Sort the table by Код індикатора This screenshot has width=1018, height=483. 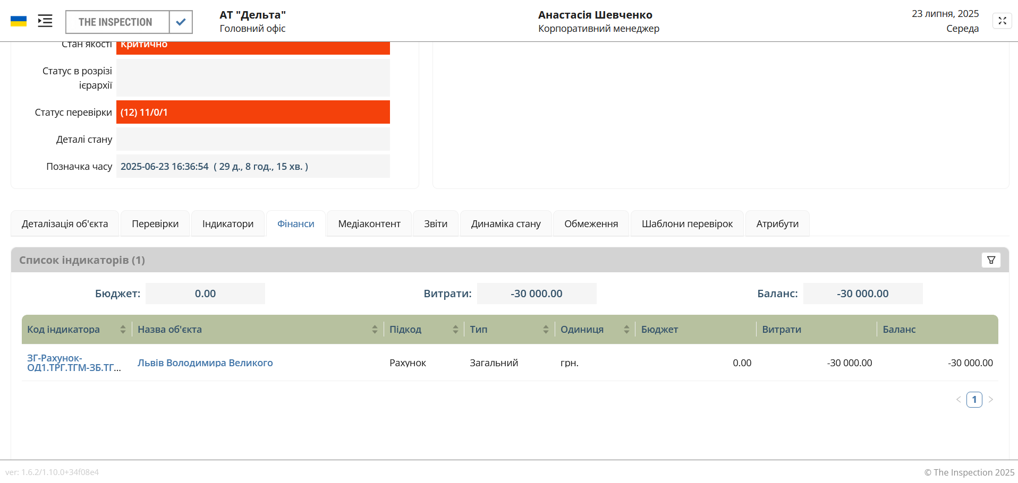(x=123, y=329)
